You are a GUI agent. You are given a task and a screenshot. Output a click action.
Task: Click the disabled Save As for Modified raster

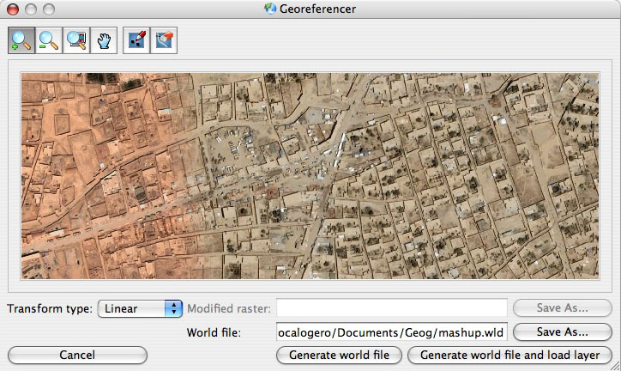coord(563,308)
